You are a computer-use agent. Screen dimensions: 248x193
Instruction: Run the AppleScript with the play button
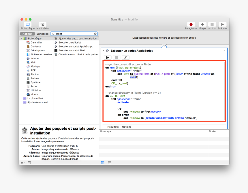click(x=108, y=58)
